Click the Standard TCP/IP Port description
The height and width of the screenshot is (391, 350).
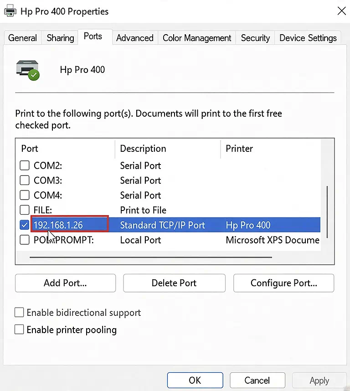[x=163, y=225]
